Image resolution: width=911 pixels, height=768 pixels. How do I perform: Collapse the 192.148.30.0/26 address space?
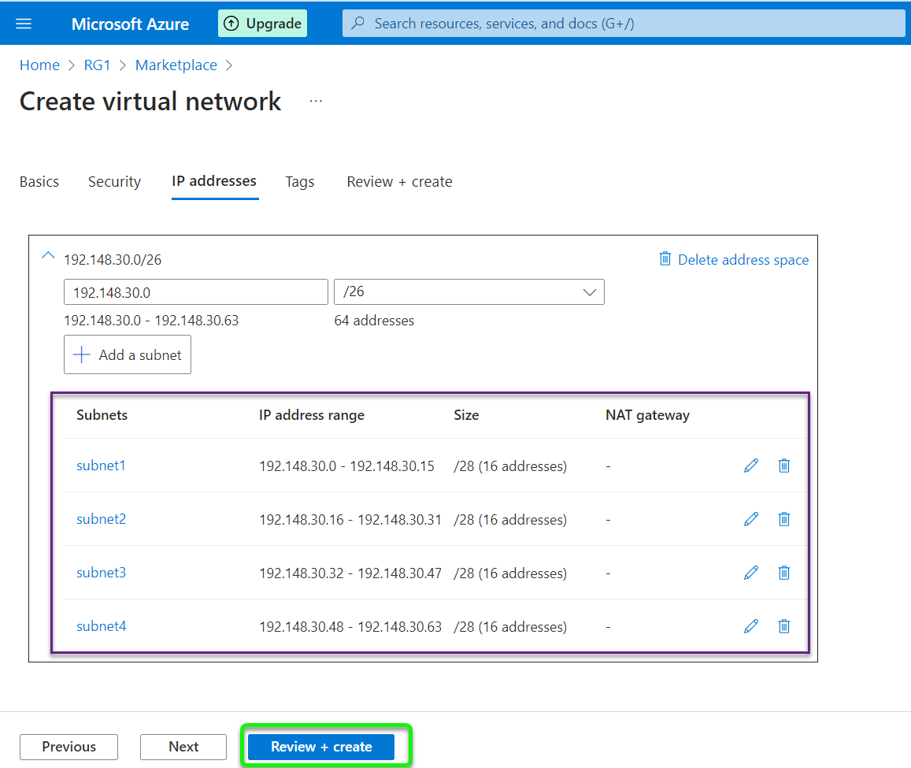pos(48,257)
